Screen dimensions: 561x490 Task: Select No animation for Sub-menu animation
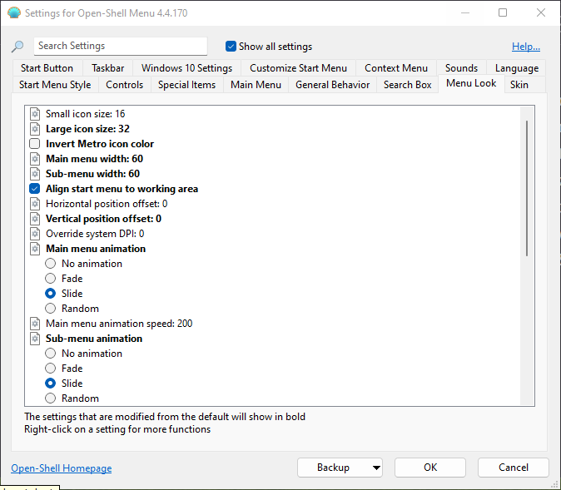[51, 354]
